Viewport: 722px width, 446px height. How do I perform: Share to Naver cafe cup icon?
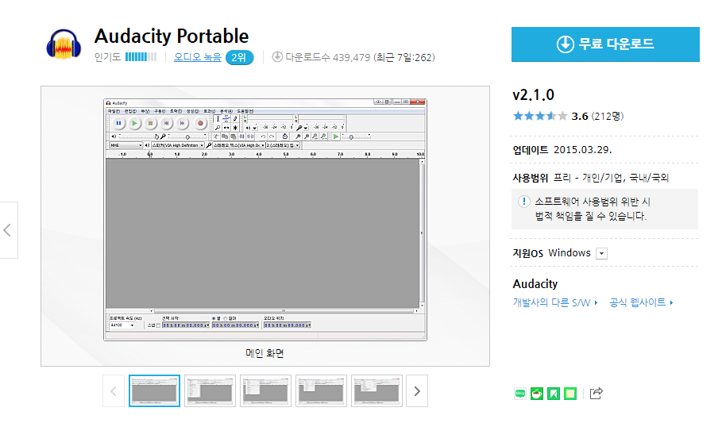tap(536, 394)
